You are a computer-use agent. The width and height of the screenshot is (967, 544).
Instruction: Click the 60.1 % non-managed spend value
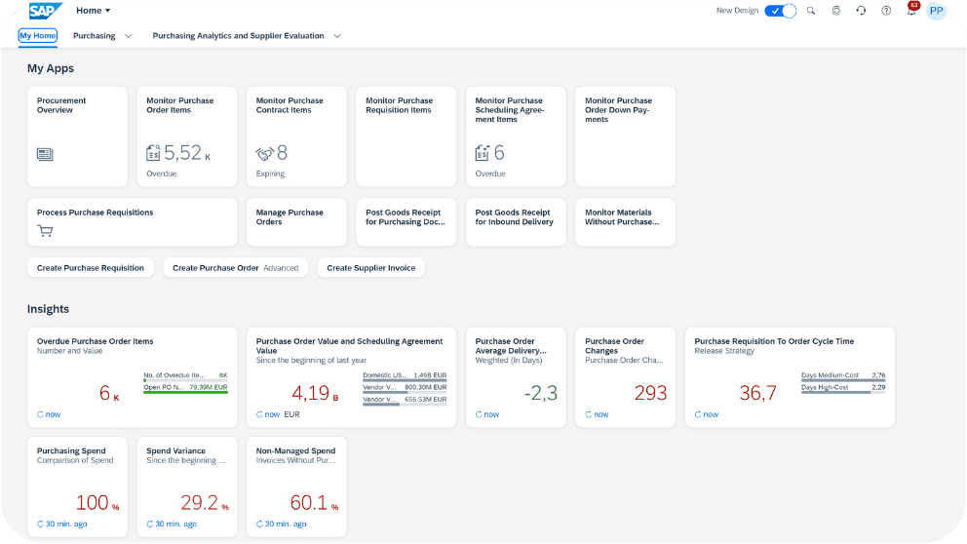315,503
